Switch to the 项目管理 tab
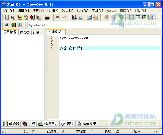Screen dimensions: 163x135 pyautogui.click(x=10, y=32)
